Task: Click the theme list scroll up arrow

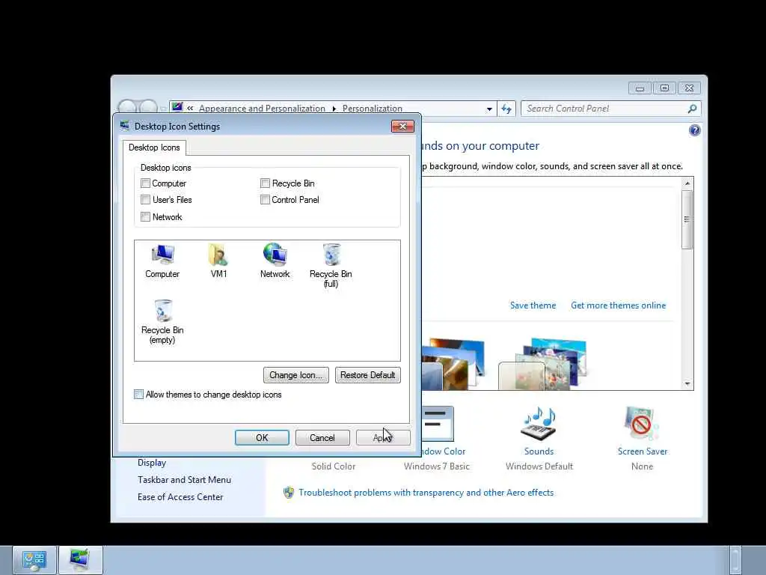Action: coord(687,183)
